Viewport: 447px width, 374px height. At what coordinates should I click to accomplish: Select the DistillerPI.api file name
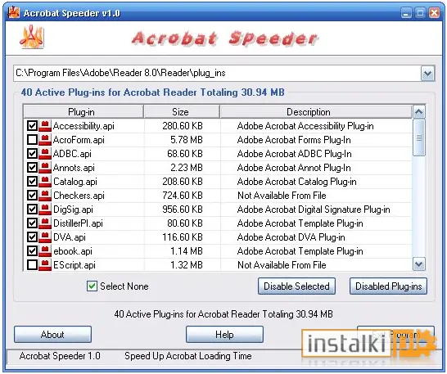click(78, 223)
